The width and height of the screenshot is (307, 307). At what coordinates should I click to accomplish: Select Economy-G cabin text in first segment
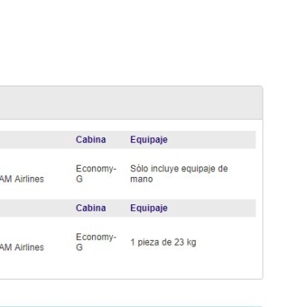[96, 174]
